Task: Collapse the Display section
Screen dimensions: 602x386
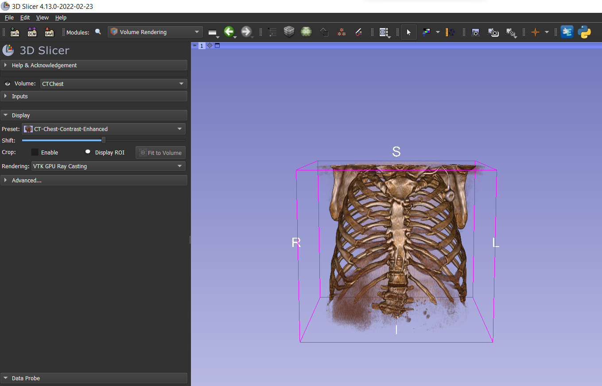Action: tap(94, 115)
